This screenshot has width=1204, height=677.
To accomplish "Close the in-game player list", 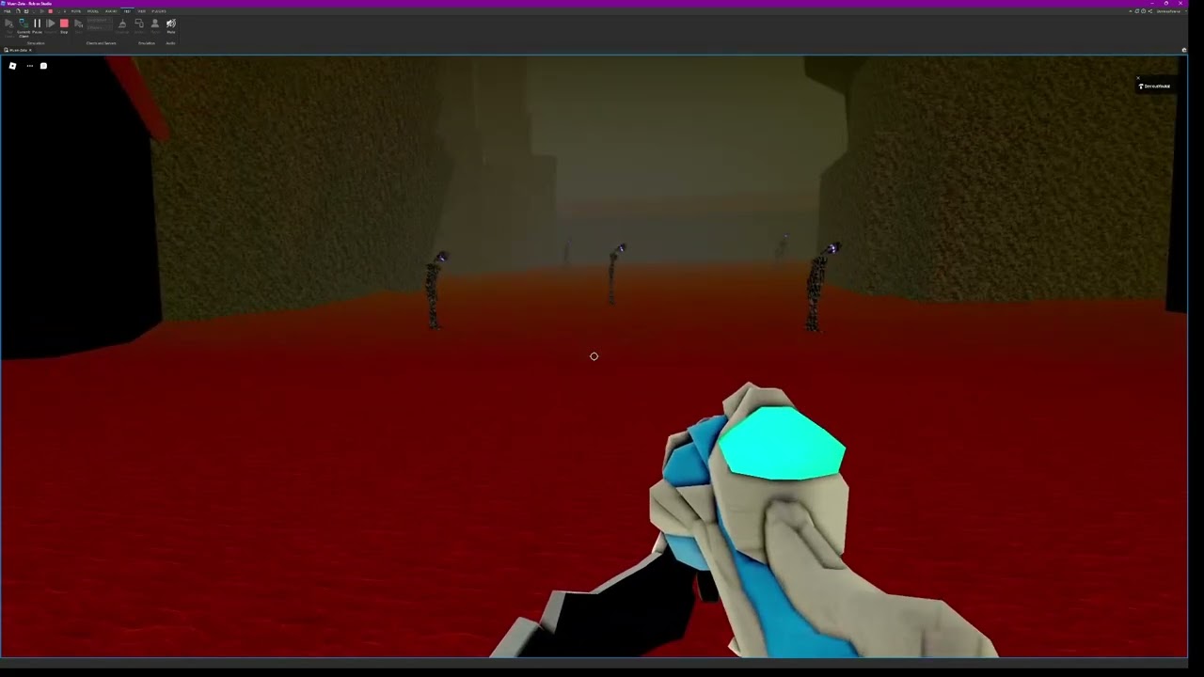I will pyautogui.click(x=1138, y=78).
